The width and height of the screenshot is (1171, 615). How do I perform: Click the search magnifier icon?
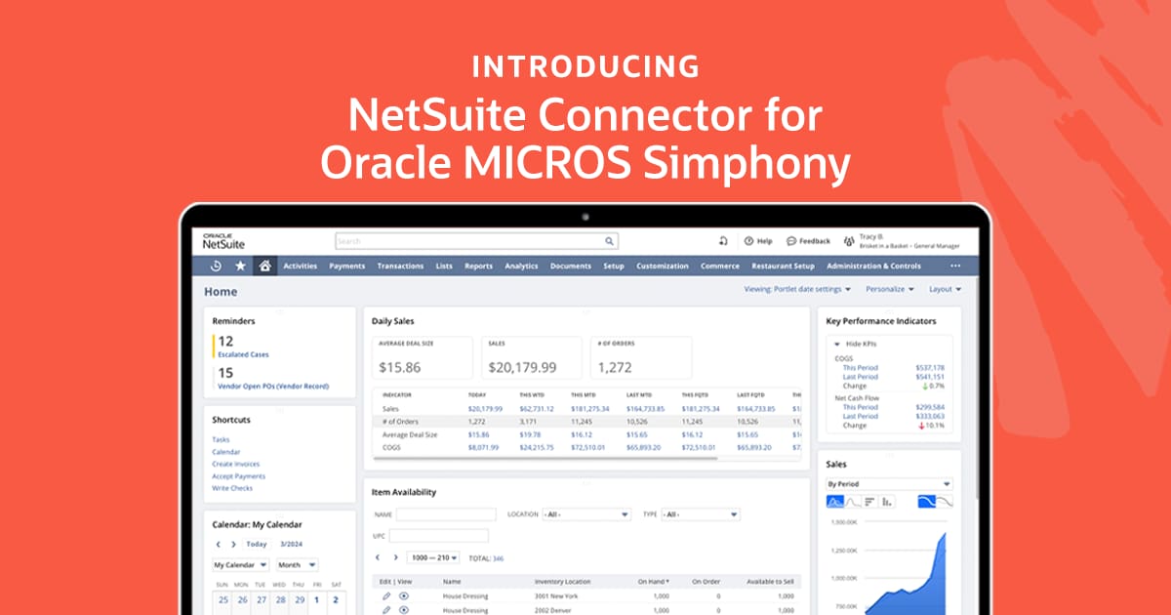pyautogui.click(x=610, y=241)
